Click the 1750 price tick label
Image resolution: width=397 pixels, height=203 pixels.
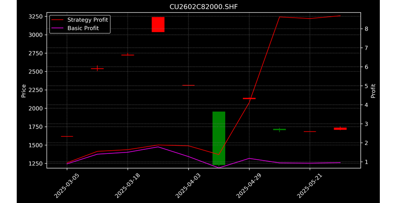pyautogui.click(x=36, y=127)
